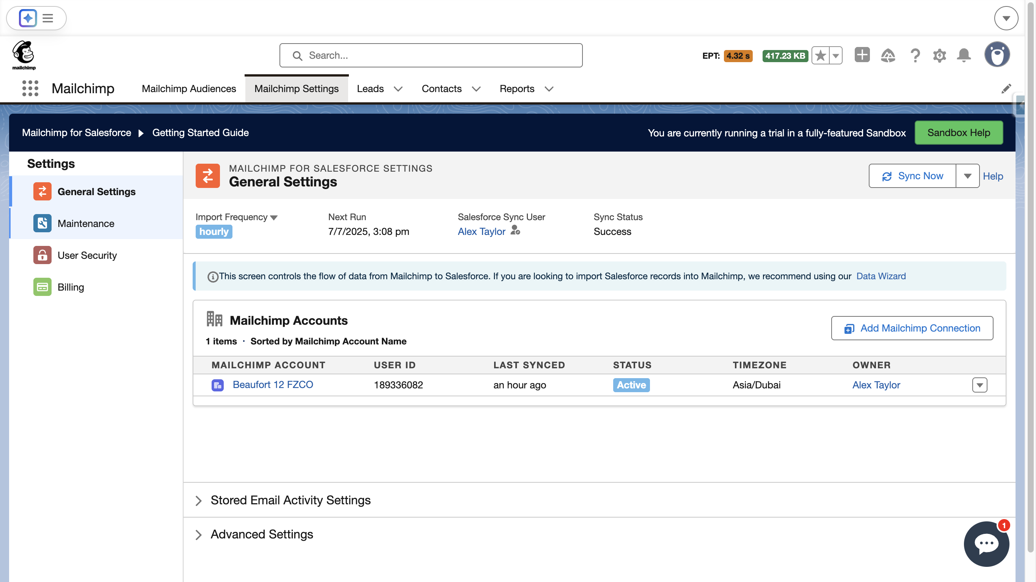
Task: Open the Beaufort 12 FZCO account link
Action: click(273, 385)
